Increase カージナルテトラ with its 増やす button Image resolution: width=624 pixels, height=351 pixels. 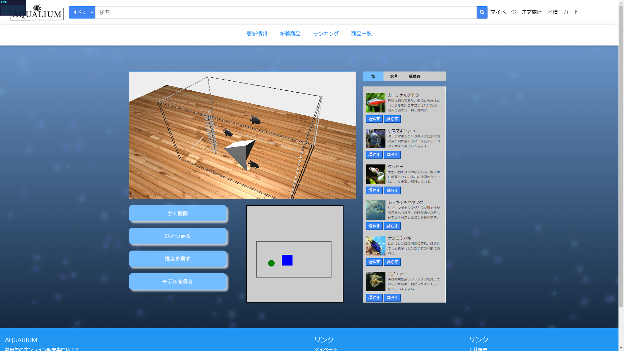point(374,119)
